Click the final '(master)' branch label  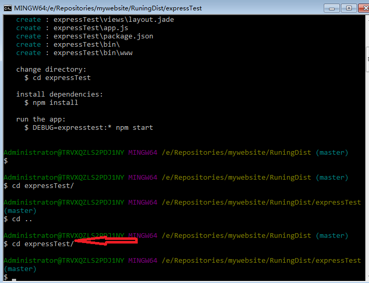coord(20,269)
